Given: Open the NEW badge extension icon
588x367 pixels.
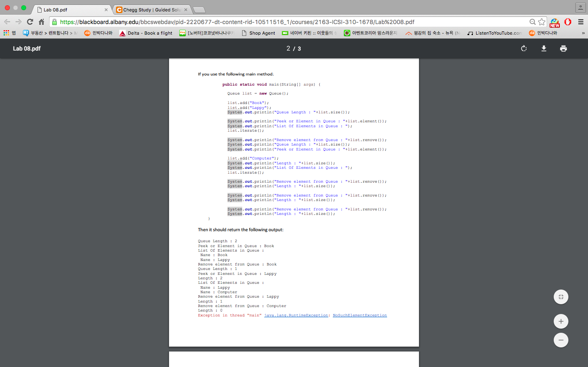Looking at the screenshot, I should 554,22.
